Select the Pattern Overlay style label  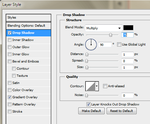click(24, 104)
